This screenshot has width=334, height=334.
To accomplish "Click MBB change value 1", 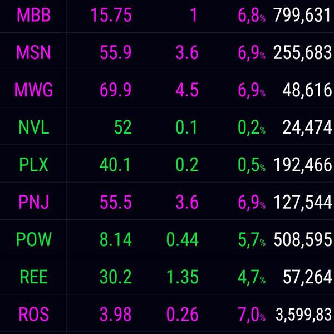I will coord(194,15).
